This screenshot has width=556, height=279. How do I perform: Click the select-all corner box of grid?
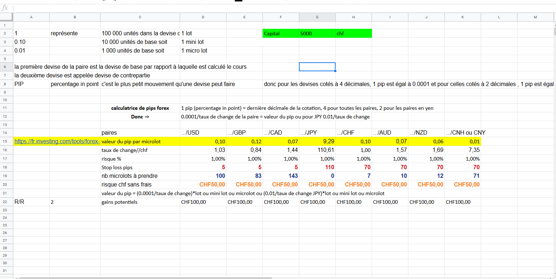point(6,17)
